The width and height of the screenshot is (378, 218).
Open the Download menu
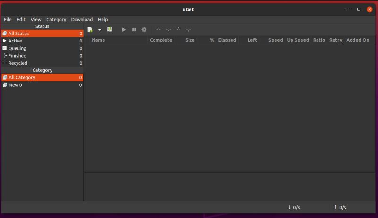pyautogui.click(x=82, y=19)
